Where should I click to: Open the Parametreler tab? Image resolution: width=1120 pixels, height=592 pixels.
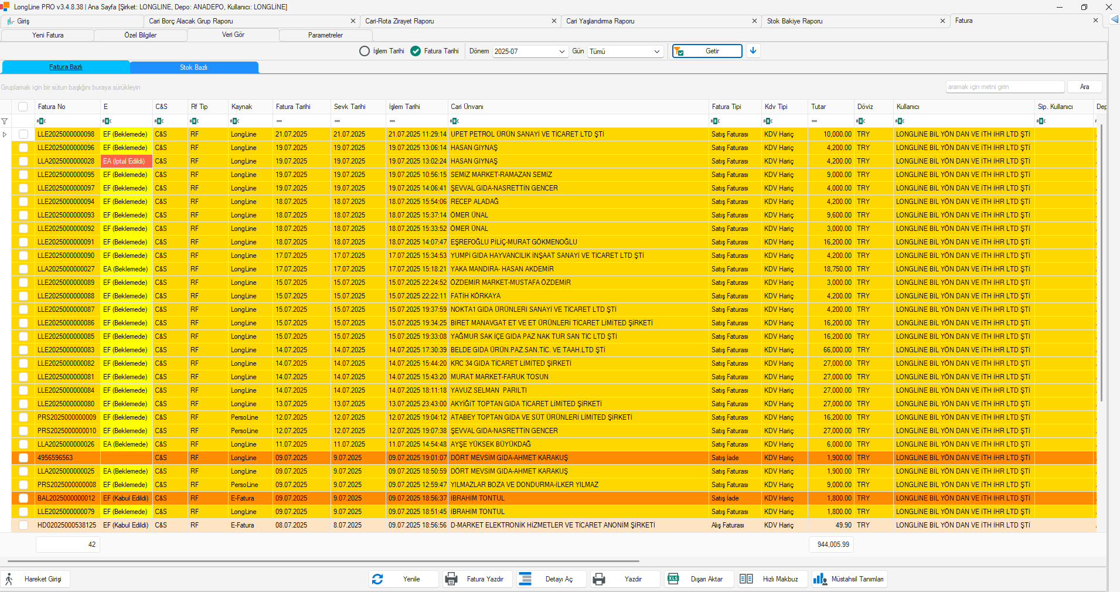pos(325,35)
